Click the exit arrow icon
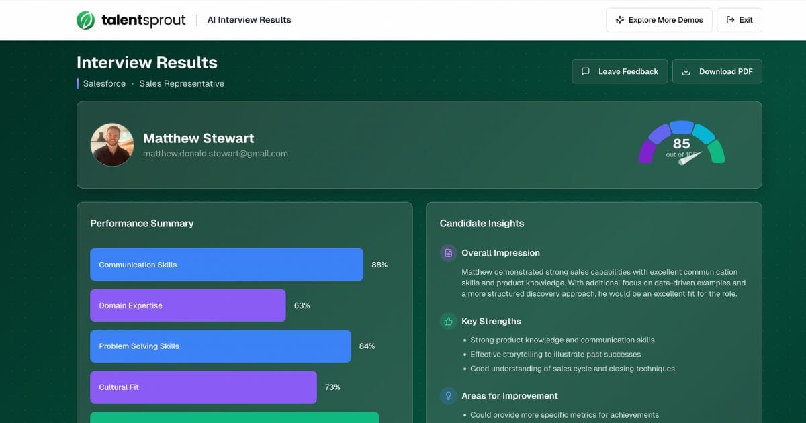The image size is (806, 423). [x=731, y=20]
